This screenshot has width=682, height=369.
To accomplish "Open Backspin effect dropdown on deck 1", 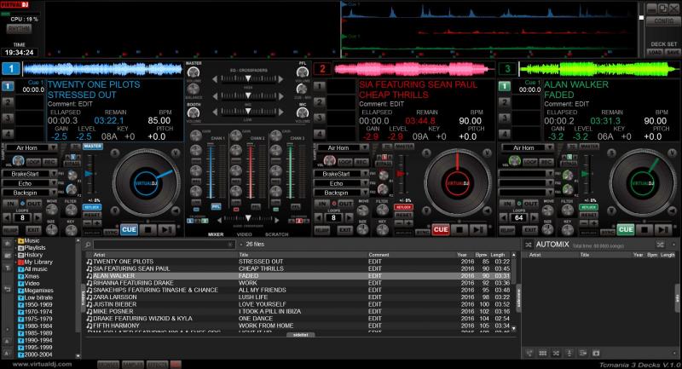I will (53, 193).
